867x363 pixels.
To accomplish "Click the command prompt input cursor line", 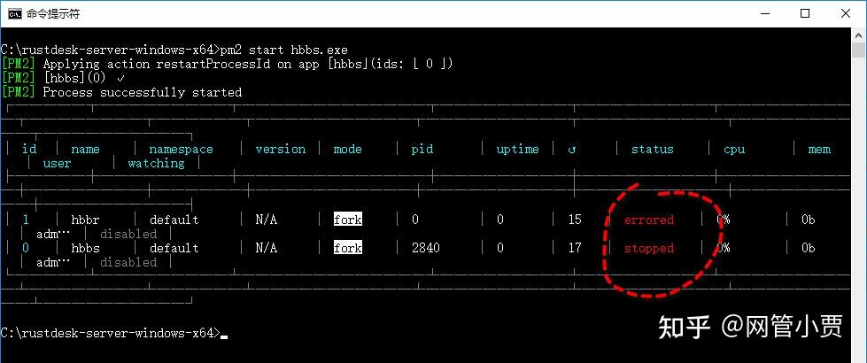I will coord(114,333).
